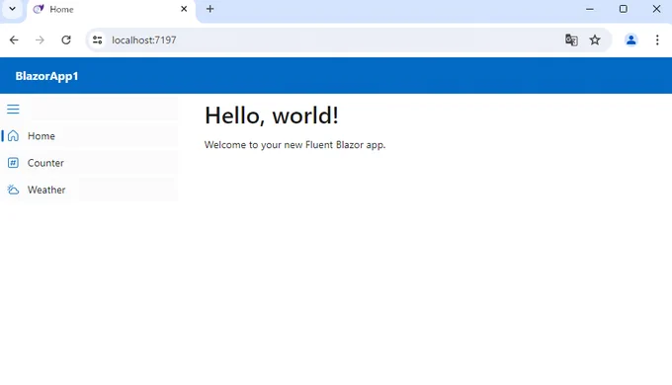Click the Welcome to your new Fluent Blazor app text

294,145
